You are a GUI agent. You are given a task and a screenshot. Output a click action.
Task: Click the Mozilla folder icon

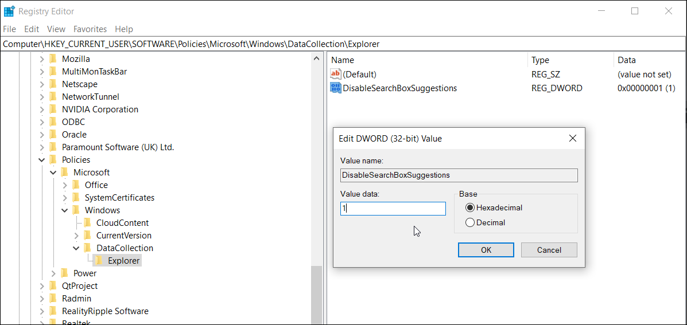tap(53, 58)
